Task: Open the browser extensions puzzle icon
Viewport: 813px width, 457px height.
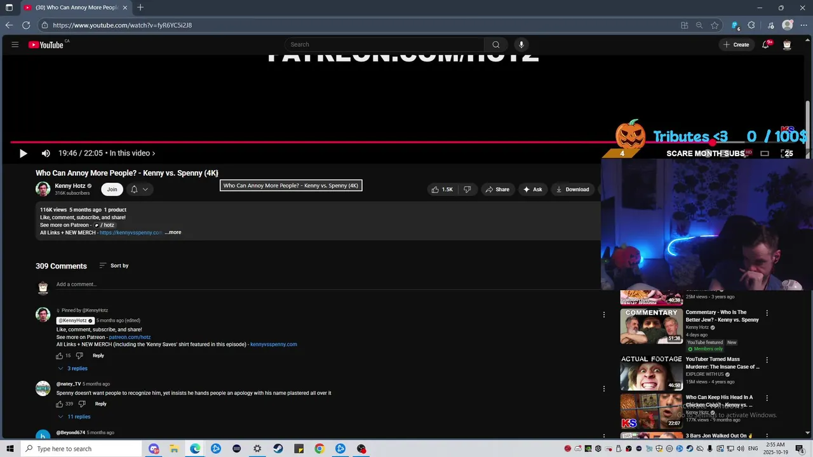Action: 751,25
